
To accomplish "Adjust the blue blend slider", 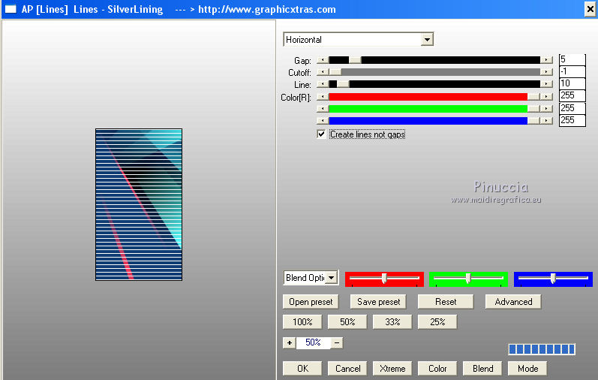I will coord(553,279).
